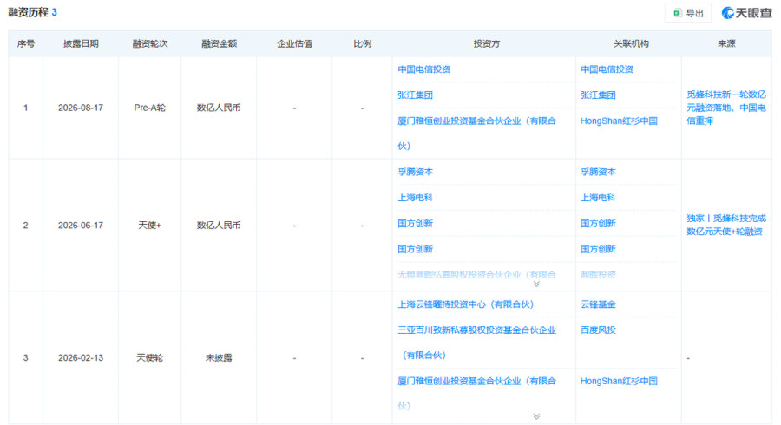Open 厦门雅恒创业投资基金 link in row 1
The height and width of the screenshot is (425, 781).
click(x=476, y=133)
